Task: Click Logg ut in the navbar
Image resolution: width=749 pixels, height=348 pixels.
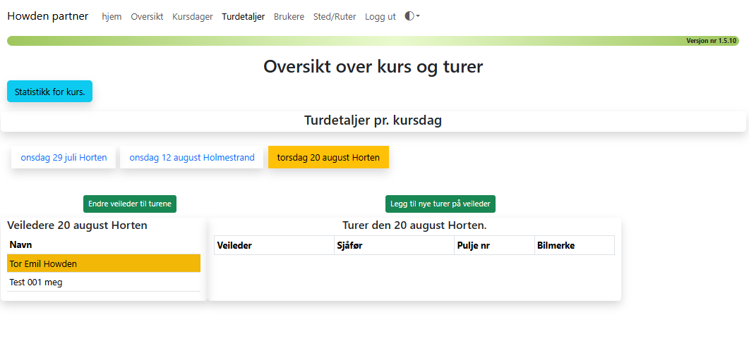Action: 381,17
